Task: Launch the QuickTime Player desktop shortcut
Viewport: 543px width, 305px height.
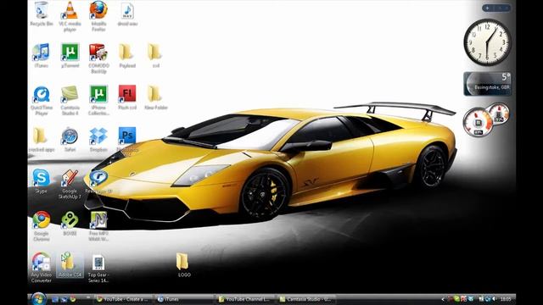Action: [42, 101]
